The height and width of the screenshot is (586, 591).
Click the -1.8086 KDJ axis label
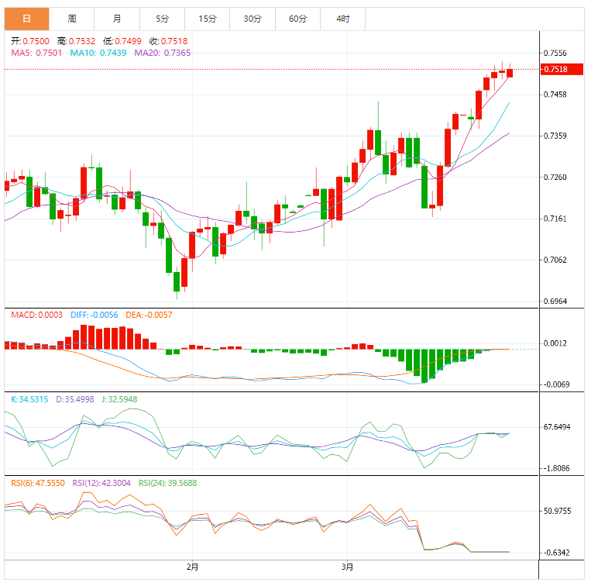point(556,468)
